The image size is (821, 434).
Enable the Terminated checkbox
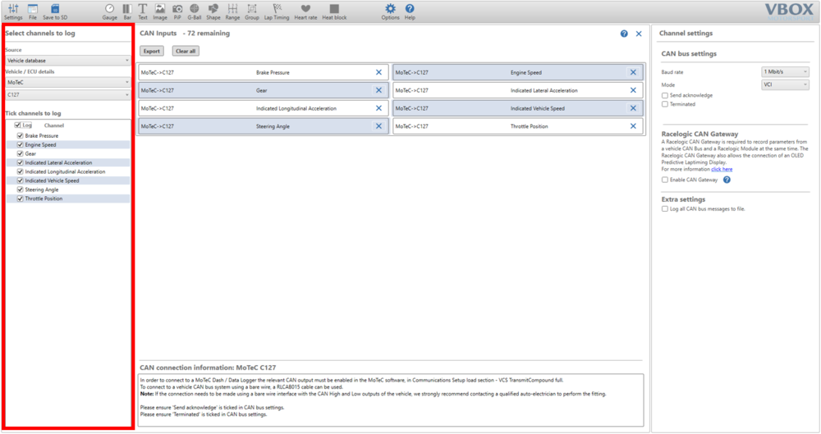pyautogui.click(x=665, y=104)
